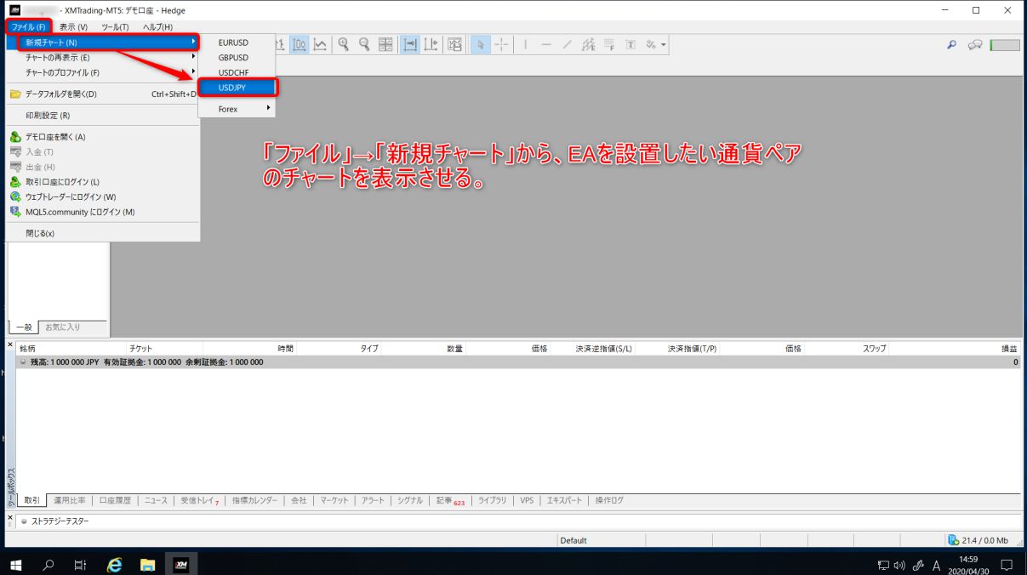Screen dimensions: 1027x575
Task: Choose 印刷設定 (R) menu entry
Action: pyautogui.click(x=102, y=116)
